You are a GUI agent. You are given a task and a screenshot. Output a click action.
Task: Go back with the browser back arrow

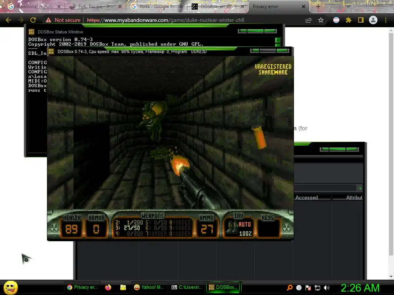pos(8,20)
